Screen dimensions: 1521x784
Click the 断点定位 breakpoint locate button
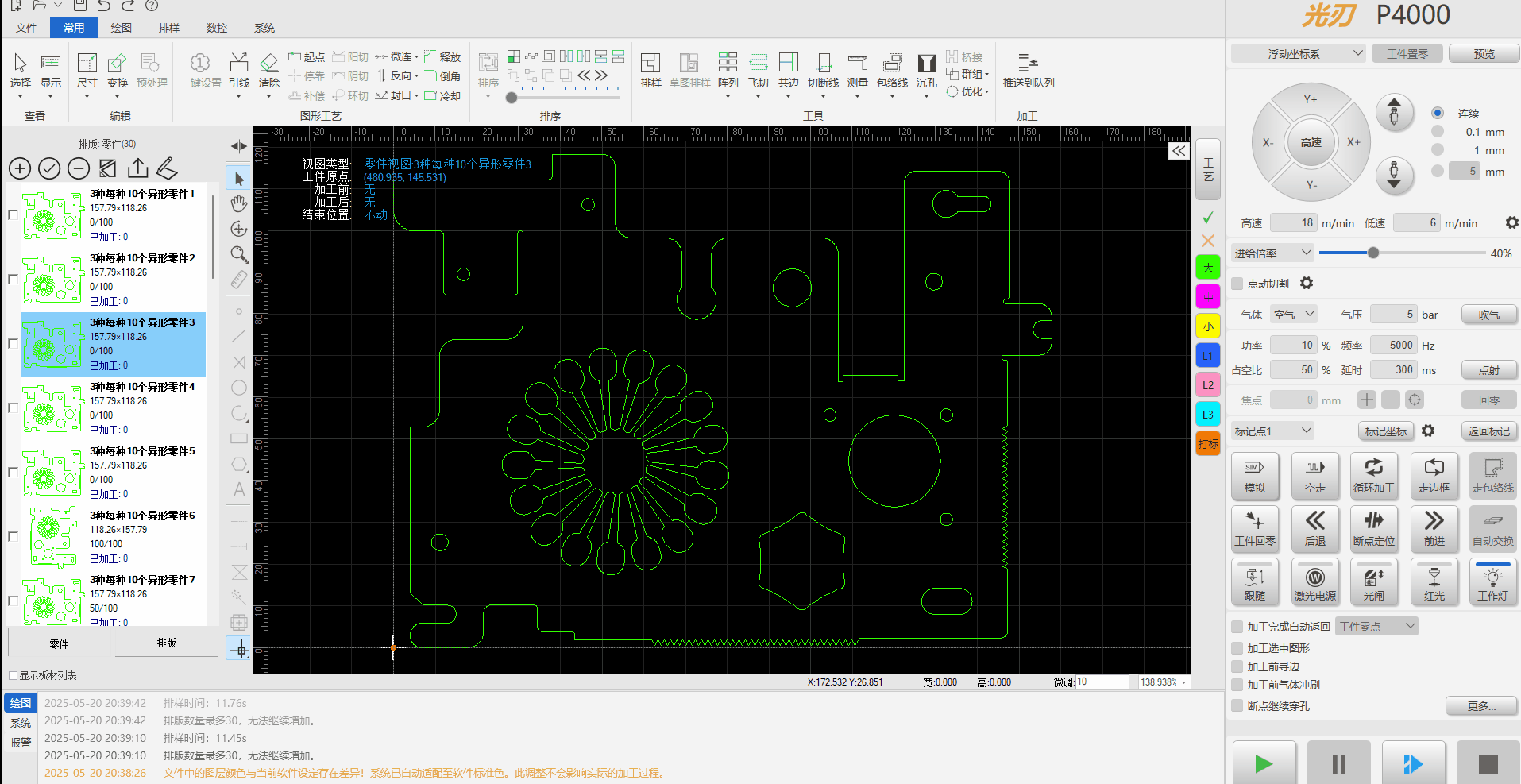pos(1374,529)
